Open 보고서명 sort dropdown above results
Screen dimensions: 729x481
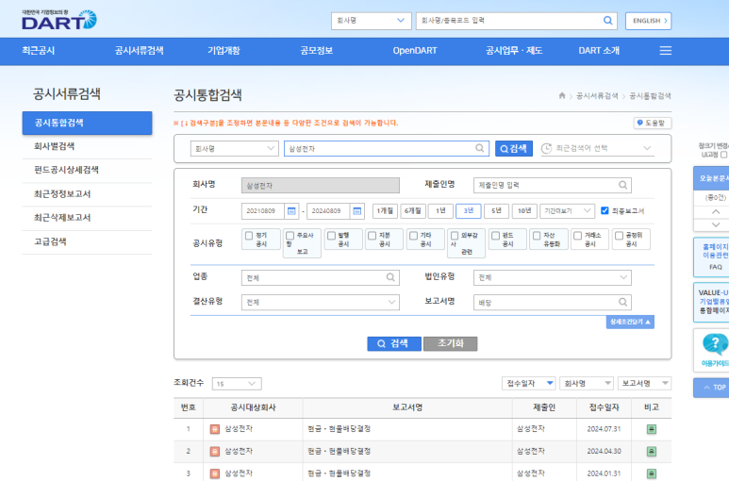pos(644,384)
